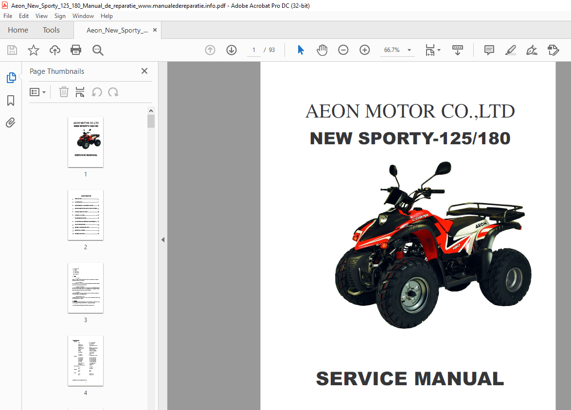Expand the page display options arrow

point(439,50)
